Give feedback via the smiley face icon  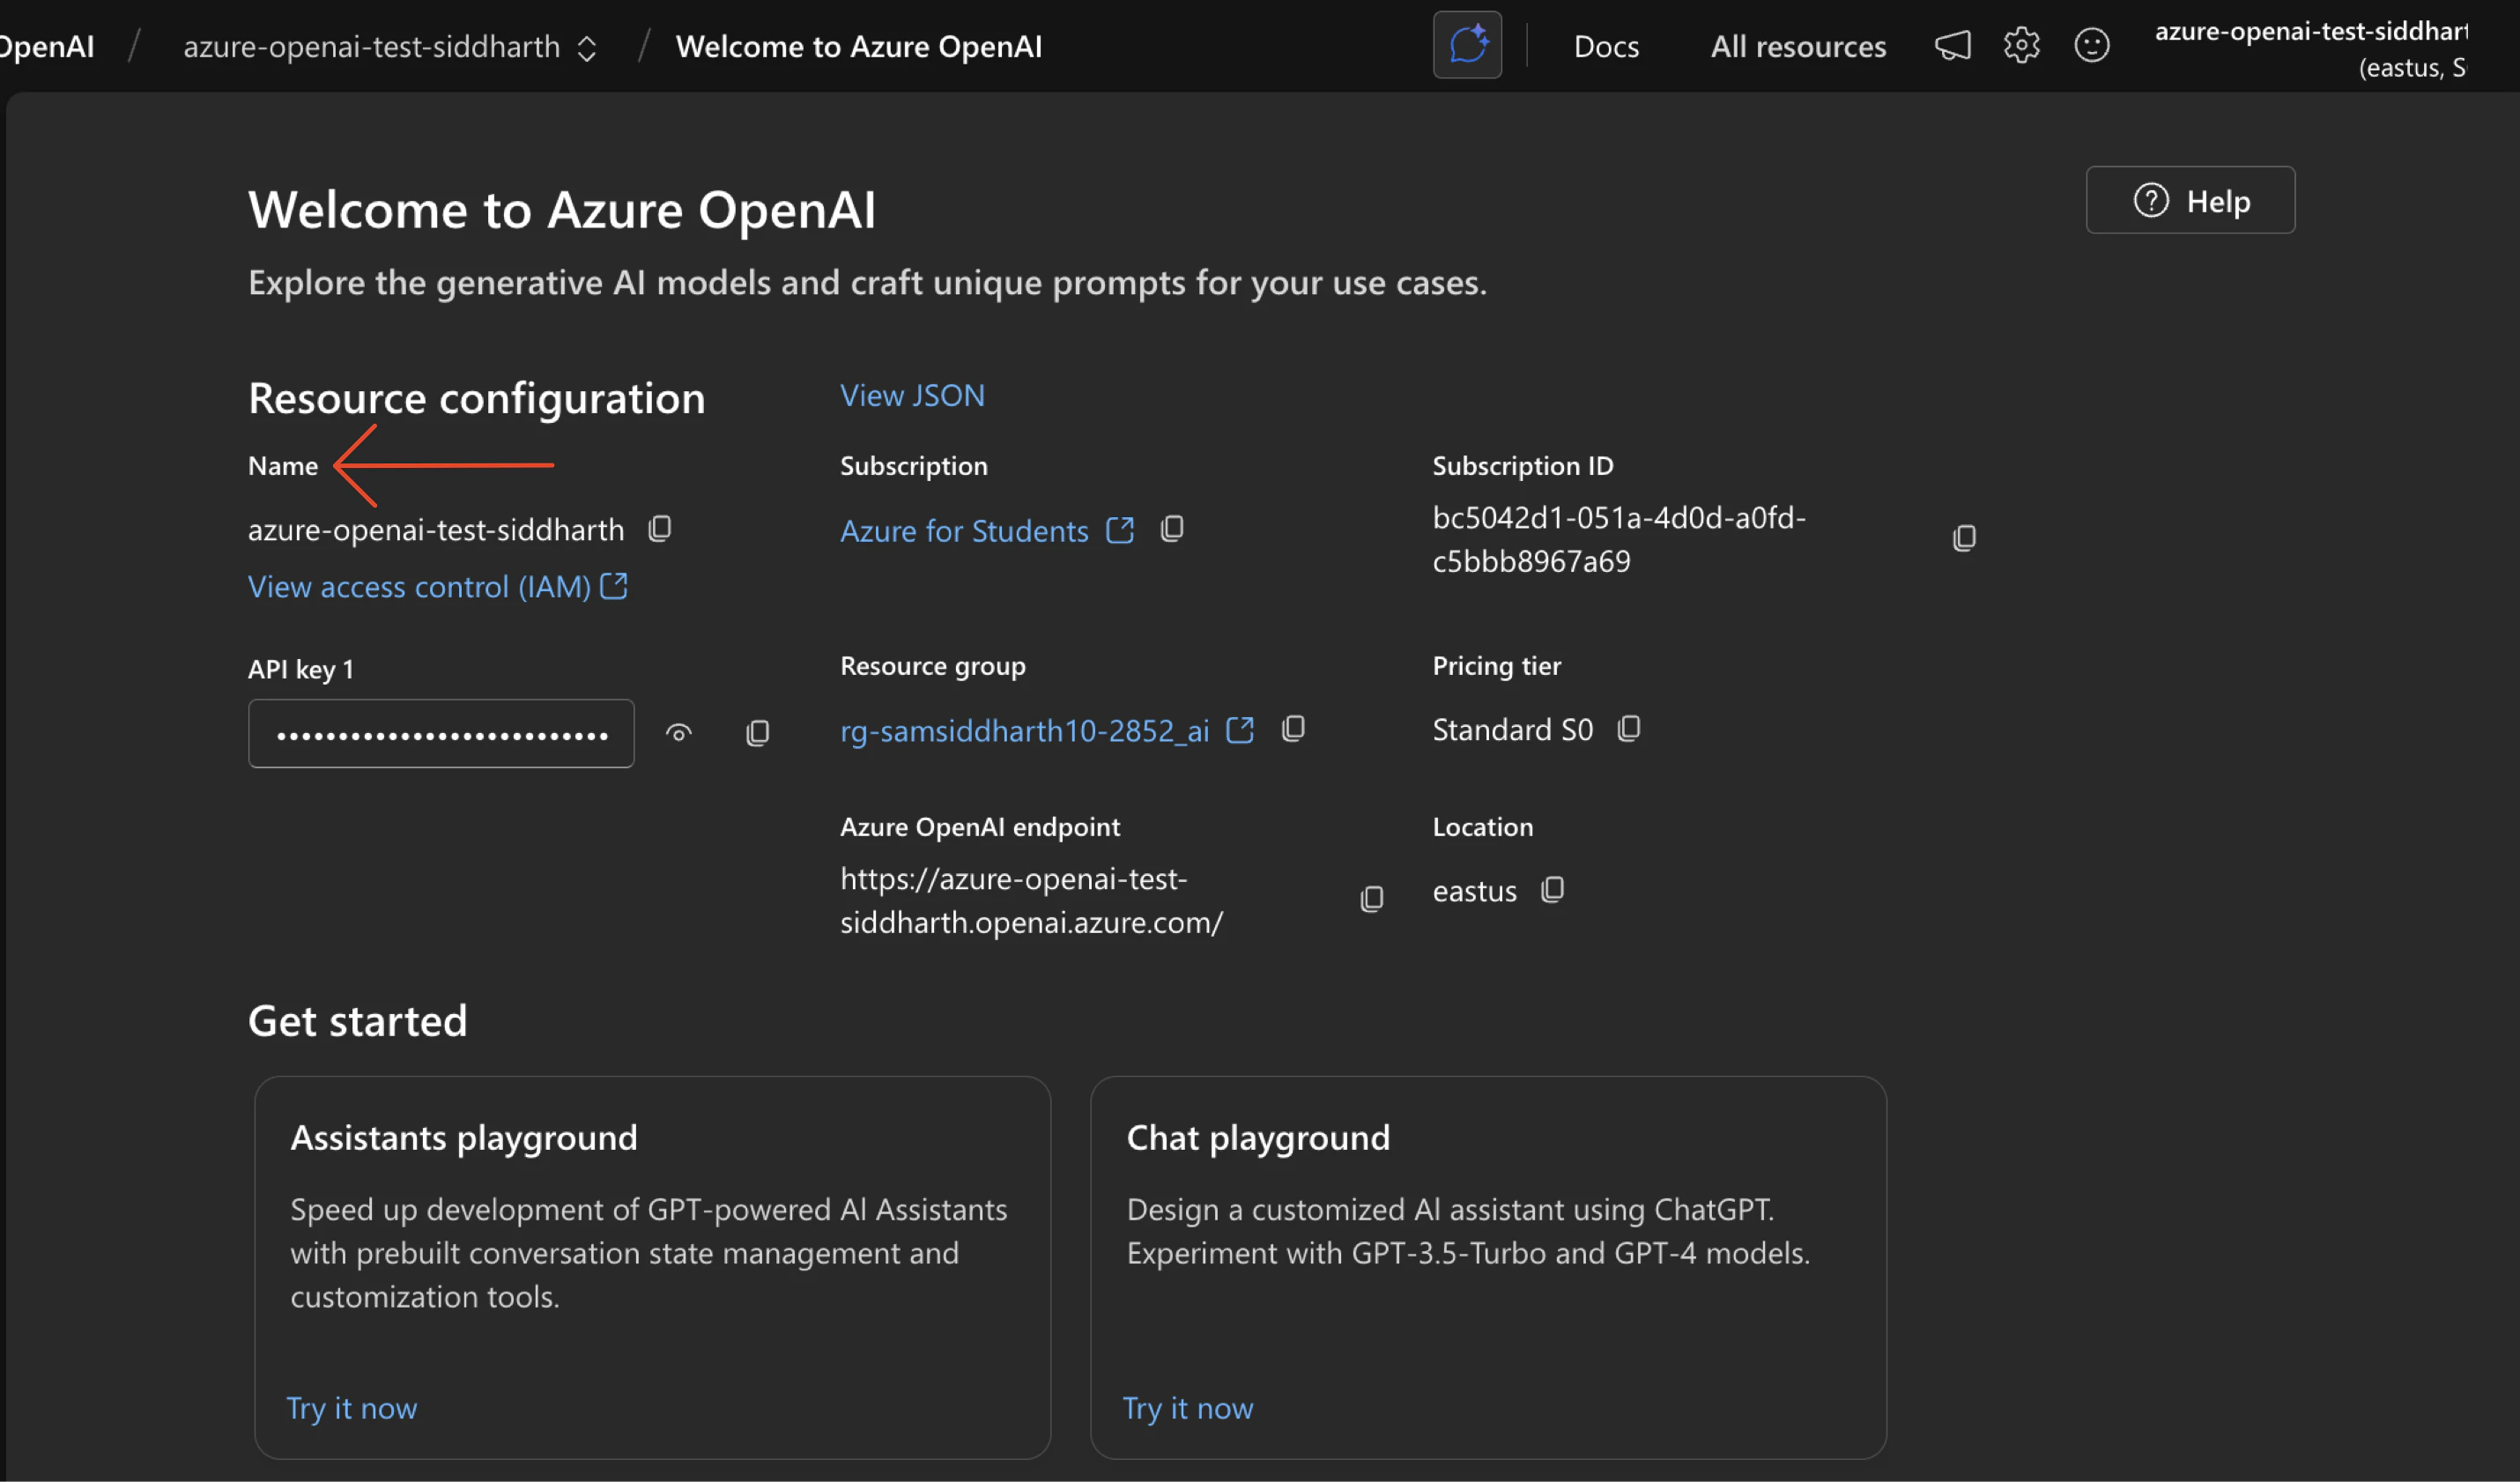(x=2091, y=45)
